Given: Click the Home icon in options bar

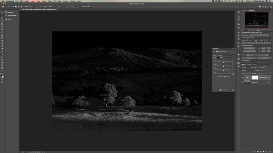Looking at the screenshot, I should 3,7.
